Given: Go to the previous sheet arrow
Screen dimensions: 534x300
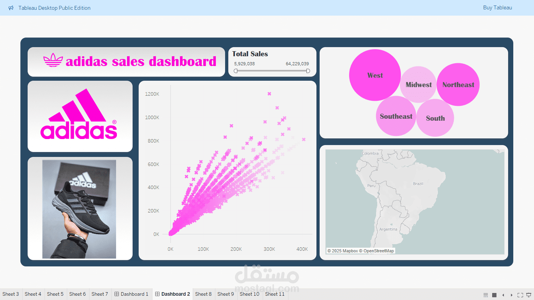Looking at the screenshot, I should [503, 295].
